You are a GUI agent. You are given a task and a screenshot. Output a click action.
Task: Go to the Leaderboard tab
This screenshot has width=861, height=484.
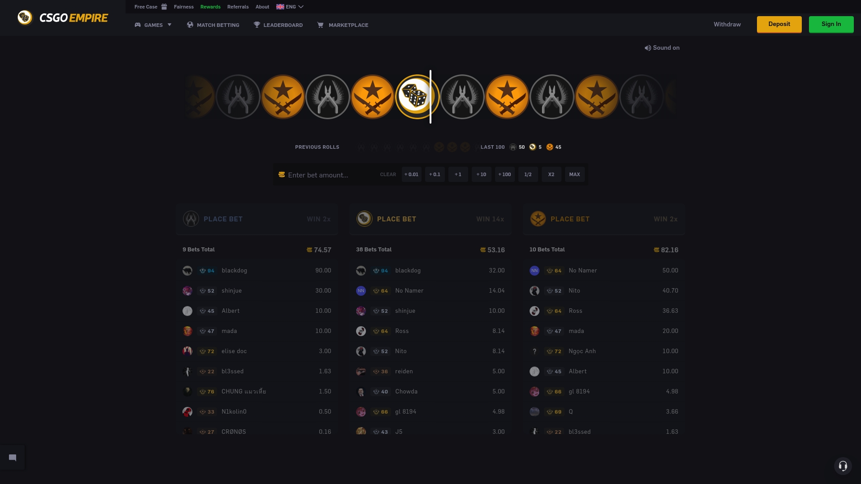click(278, 25)
